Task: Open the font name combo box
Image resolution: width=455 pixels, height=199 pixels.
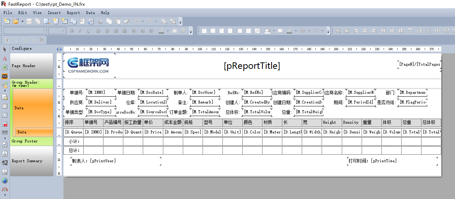Action: tap(25, 31)
